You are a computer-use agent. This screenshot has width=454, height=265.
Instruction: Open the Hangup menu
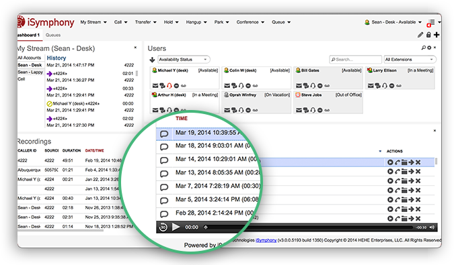196,22
